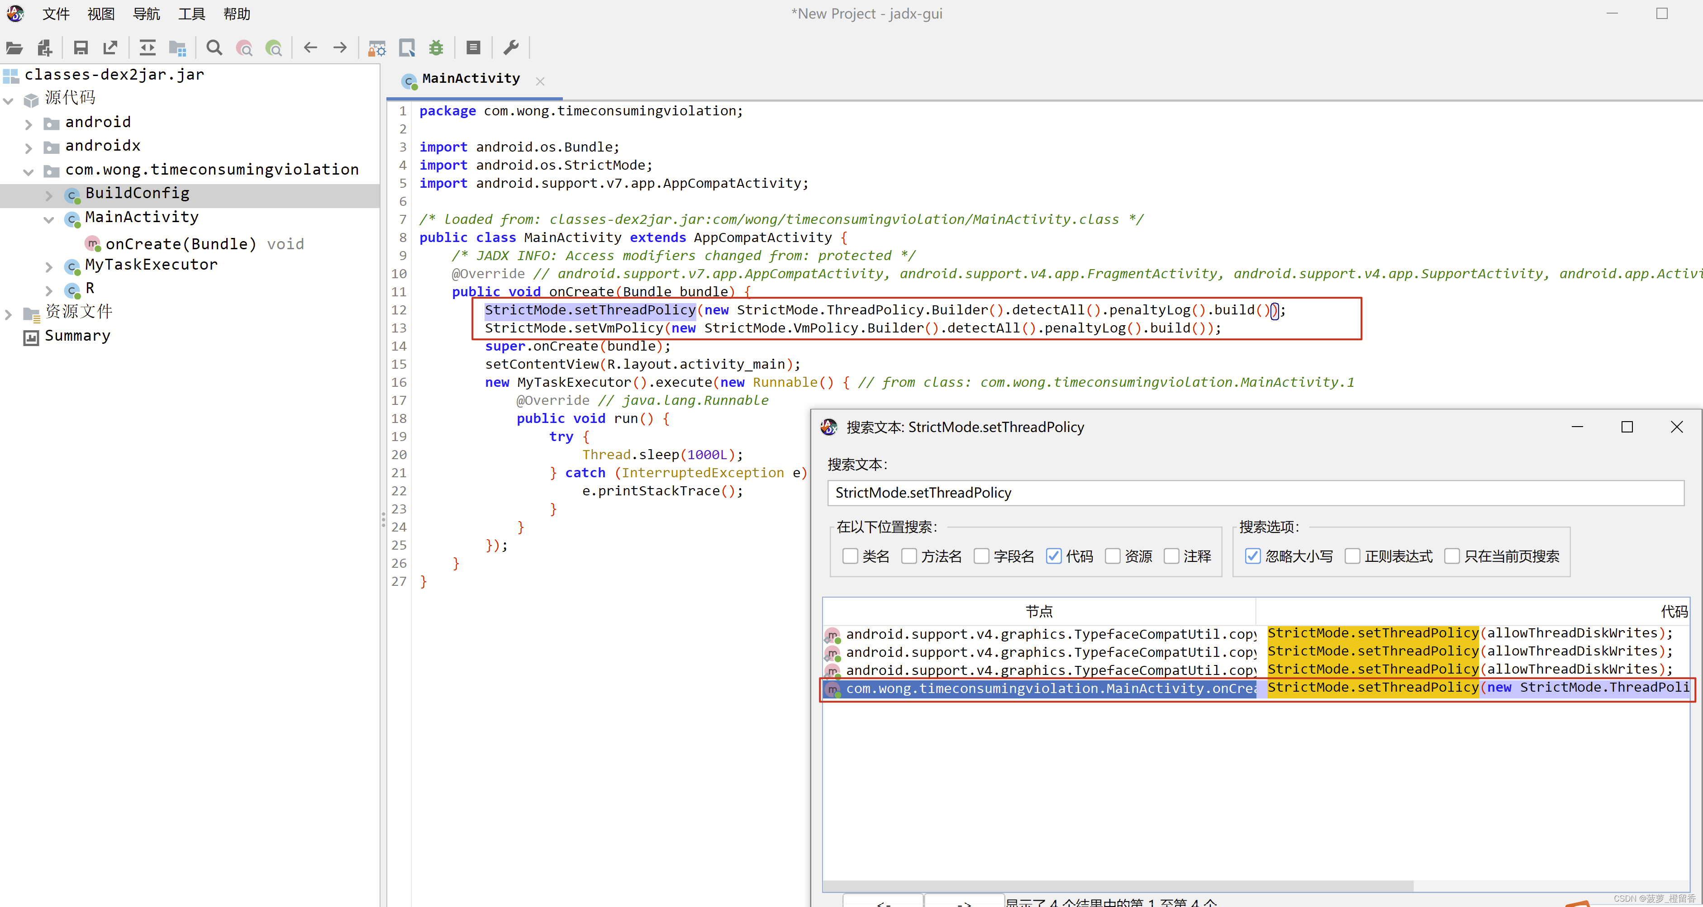Select the com.wong MainActivity.onCreate search result
1703x907 pixels.
coord(1256,689)
